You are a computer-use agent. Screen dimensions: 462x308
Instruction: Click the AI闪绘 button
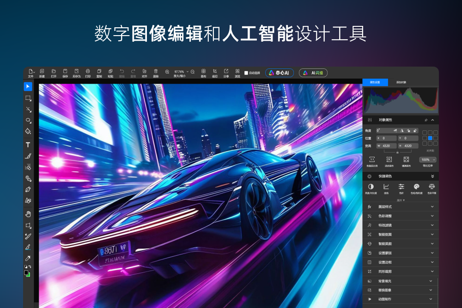(x=313, y=73)
